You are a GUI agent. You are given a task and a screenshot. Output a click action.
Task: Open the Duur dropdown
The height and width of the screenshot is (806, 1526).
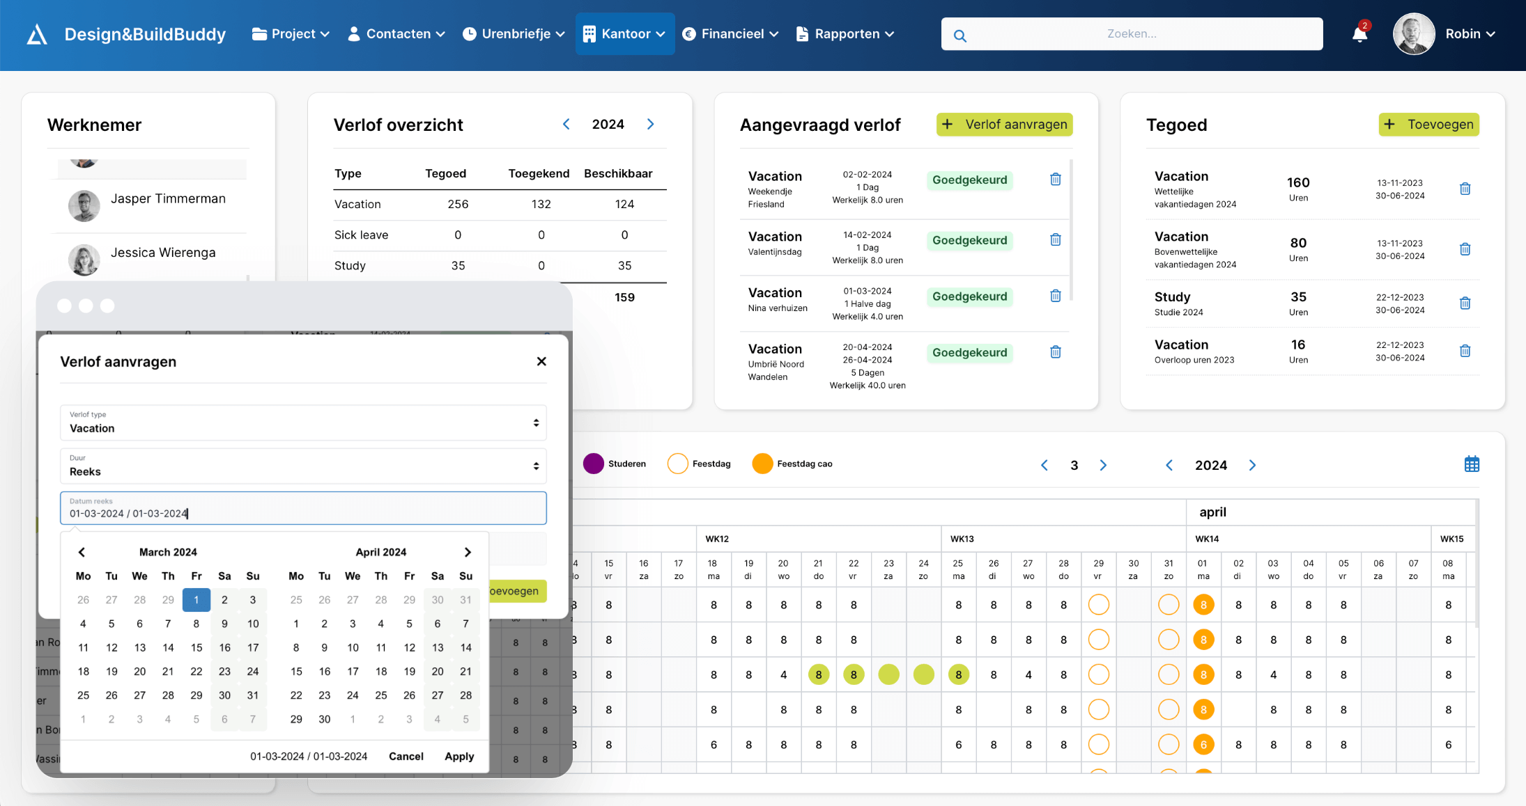click(x=303, y=466)
